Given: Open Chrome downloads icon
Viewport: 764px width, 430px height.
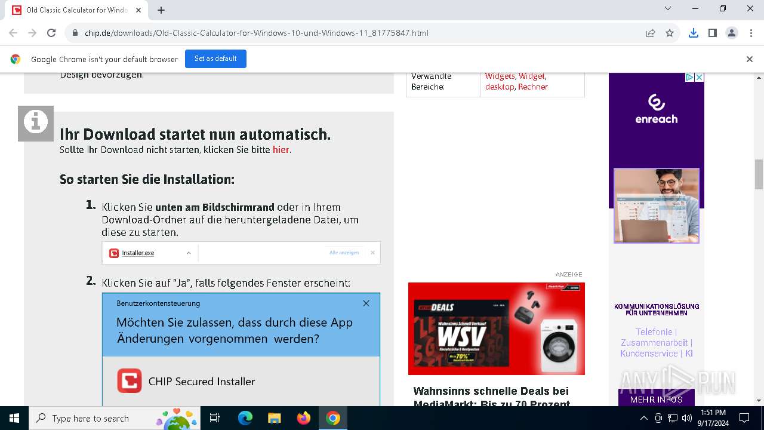Looking at the screenshot, I should (694, 33).
